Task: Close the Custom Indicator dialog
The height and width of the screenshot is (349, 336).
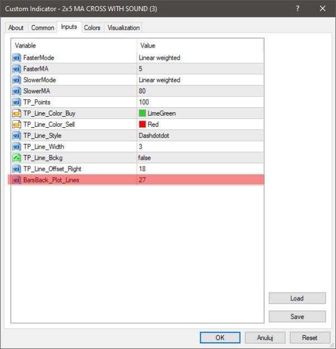Action: click(323, 9)
